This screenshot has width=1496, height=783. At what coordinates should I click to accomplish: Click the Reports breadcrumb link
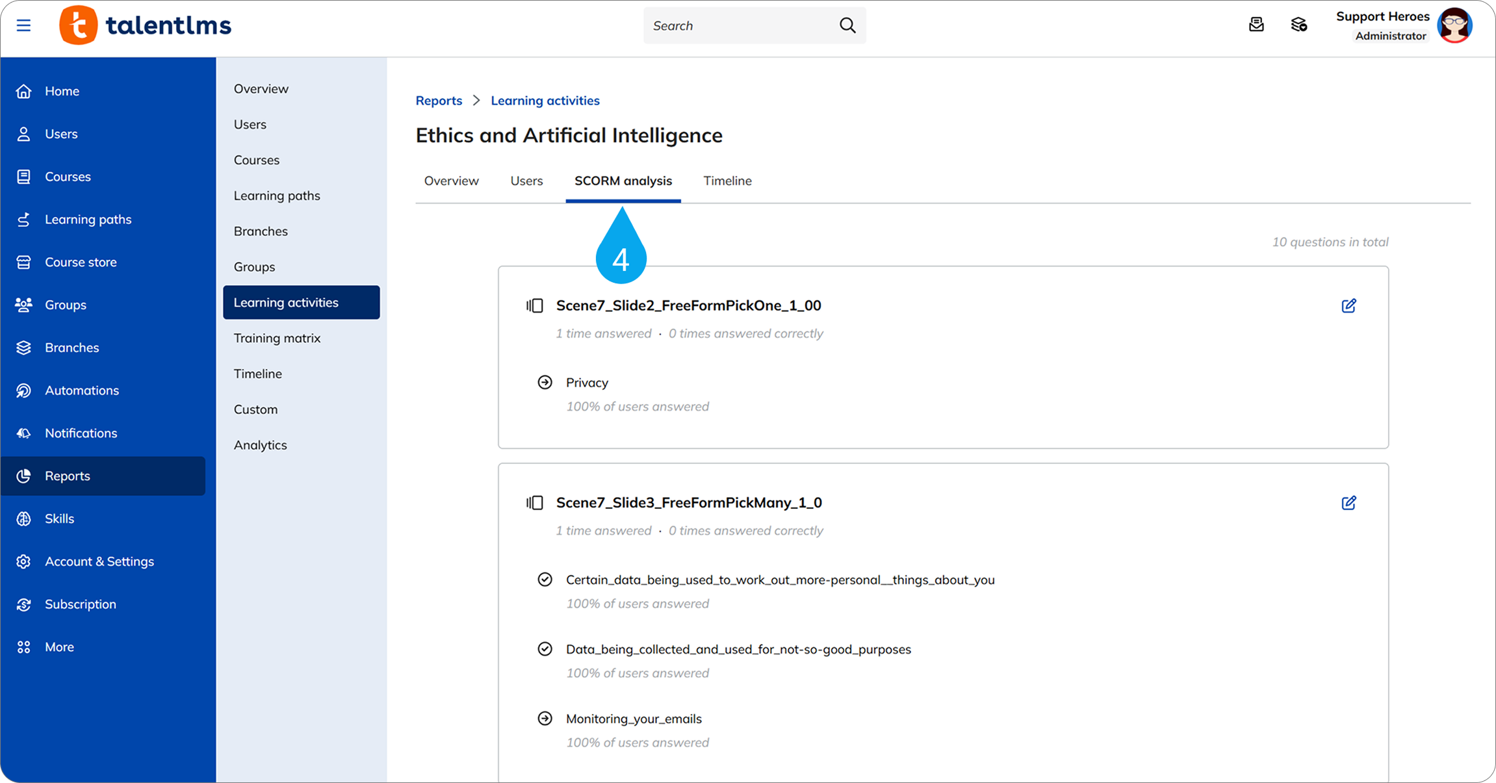(439, 101)
